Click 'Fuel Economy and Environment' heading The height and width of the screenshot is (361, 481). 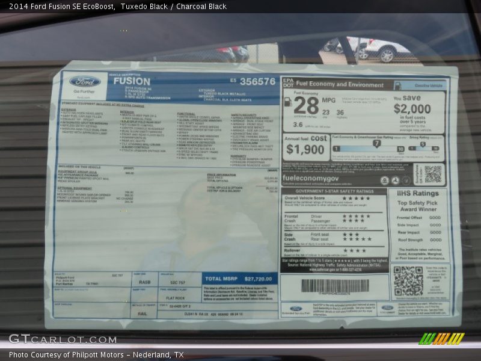pyautogui.click(x=340, y=84)
